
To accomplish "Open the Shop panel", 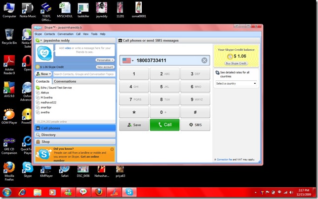I will click(75, 141).
